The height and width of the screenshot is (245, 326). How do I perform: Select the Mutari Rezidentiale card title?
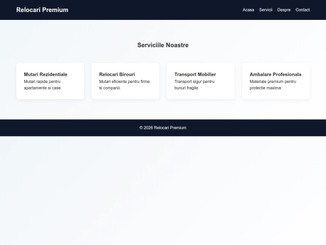coord(45,74)
